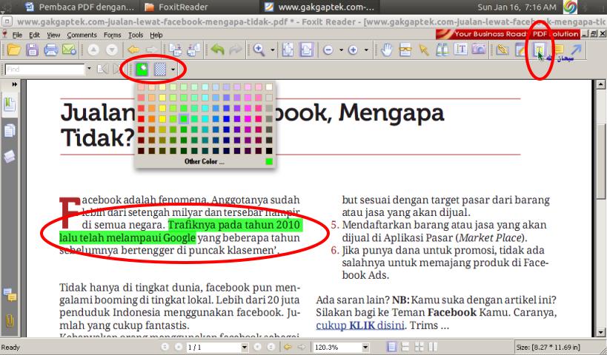Click the Your Business Ready PDF Solution banner
Screen dimensions: 607x355
pyautogui.click(x=508, y=34)
